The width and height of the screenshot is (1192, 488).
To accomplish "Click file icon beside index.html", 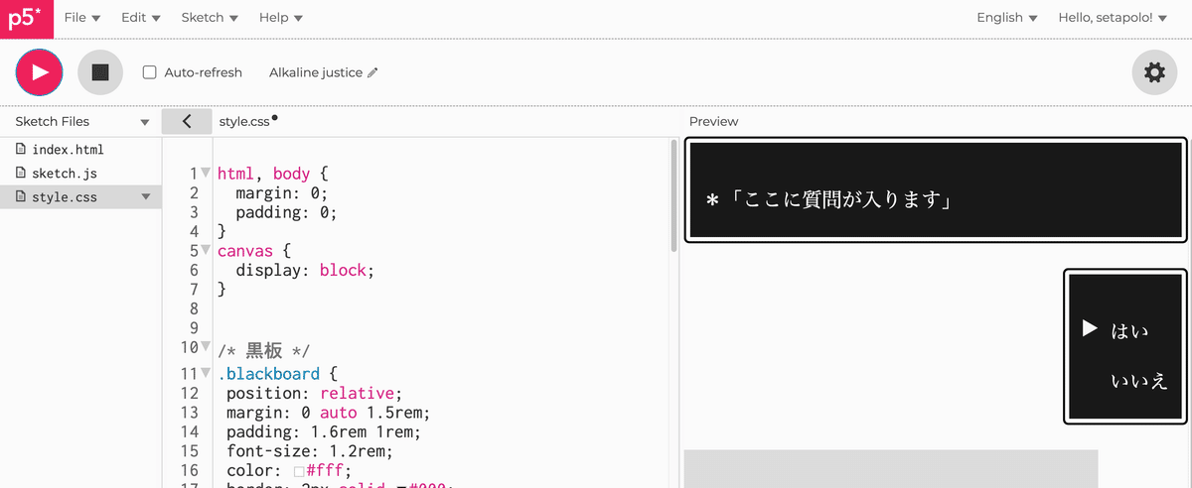I will coord(22,150).
